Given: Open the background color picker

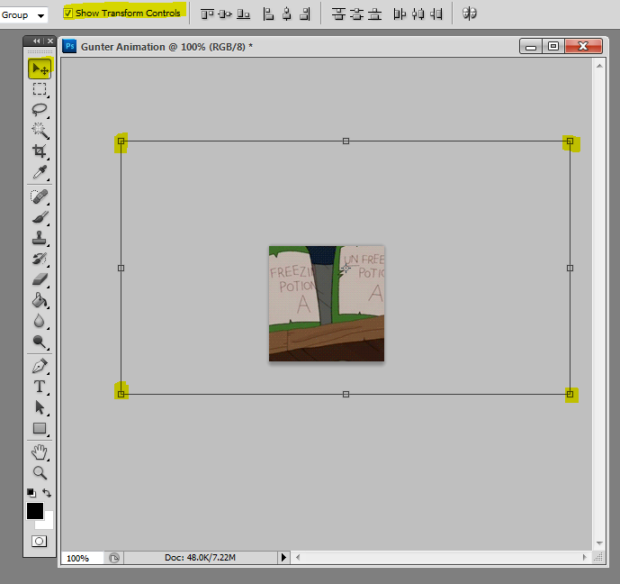Looking at the screenshot, I should tap(47, 523).
